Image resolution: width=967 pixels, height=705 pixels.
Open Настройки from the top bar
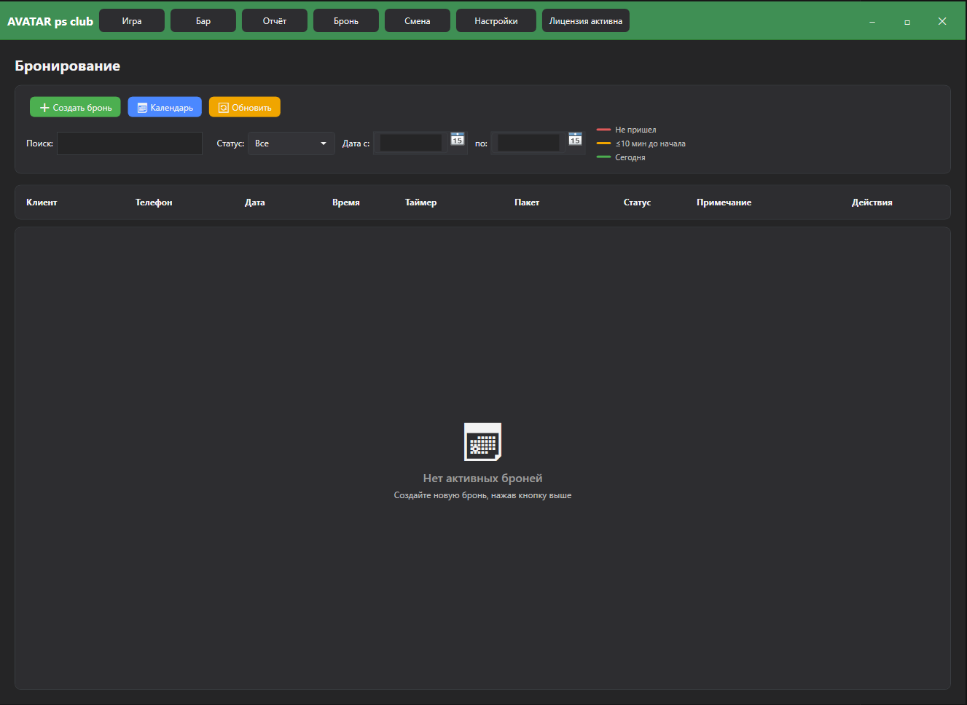pos(496,21)
